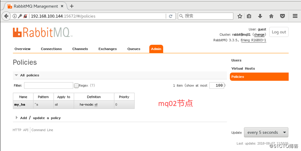Collapse the All policies section
The height and width of the screenshot is (151, 301).
click(16, 75)
